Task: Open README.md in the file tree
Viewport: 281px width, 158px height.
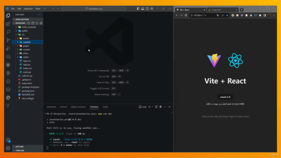Action: pyautogui.click(x=28, y=95)
